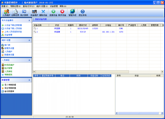Collapse the 维护/设置 sidebar panel

29,40
